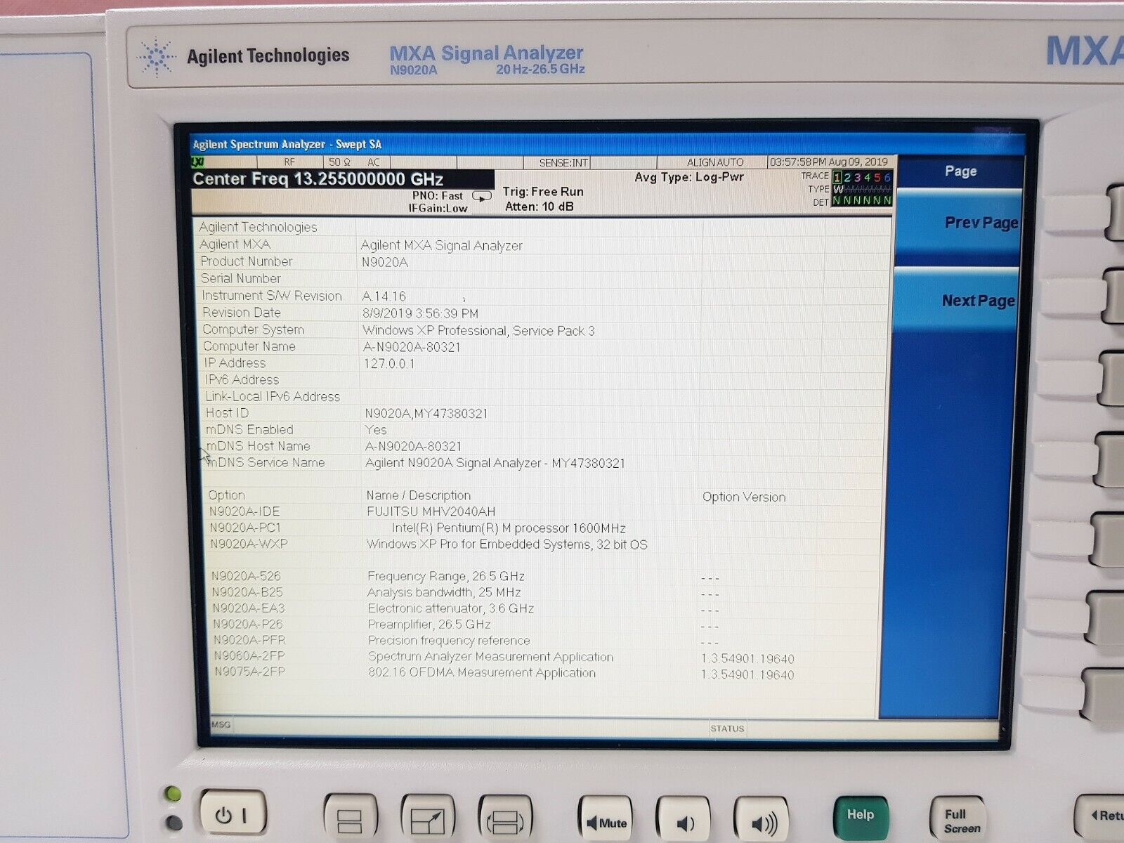The width and height of the screenshot is (1124, 843).
Task: Toggle the Full Screen hardware key
Action: (x=958, y=821)
